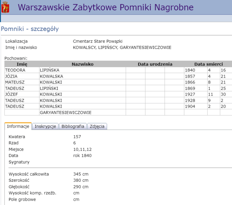Image resolution: width=232 pixels, height=205 pixels.
Task: Click death year 1927 cell
Action: (196, 94)
